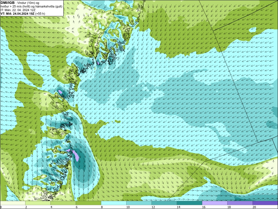Click the 6-8 m/s olive green legend swatch

click(88, 203)
